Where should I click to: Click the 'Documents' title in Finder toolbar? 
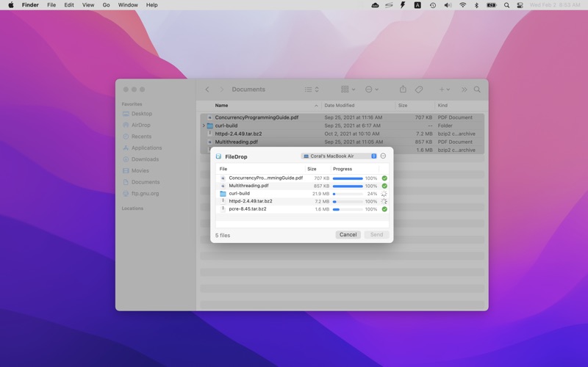pyautogui.click(x=248, y=90)
